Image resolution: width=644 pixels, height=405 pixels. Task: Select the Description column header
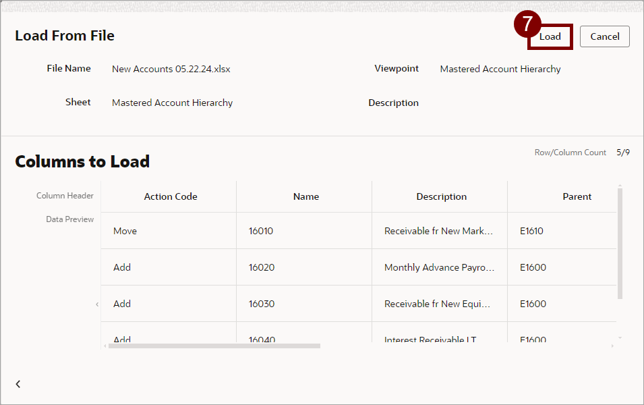441,197
